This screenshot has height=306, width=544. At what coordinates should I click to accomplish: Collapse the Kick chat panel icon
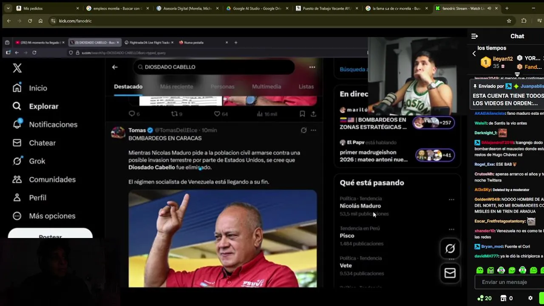point(475,36)
